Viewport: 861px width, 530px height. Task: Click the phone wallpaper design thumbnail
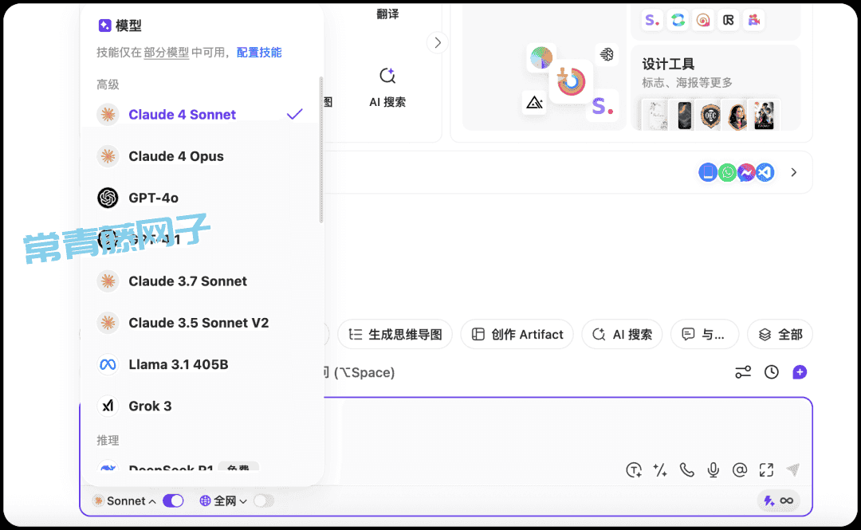[x=684, y=116]
